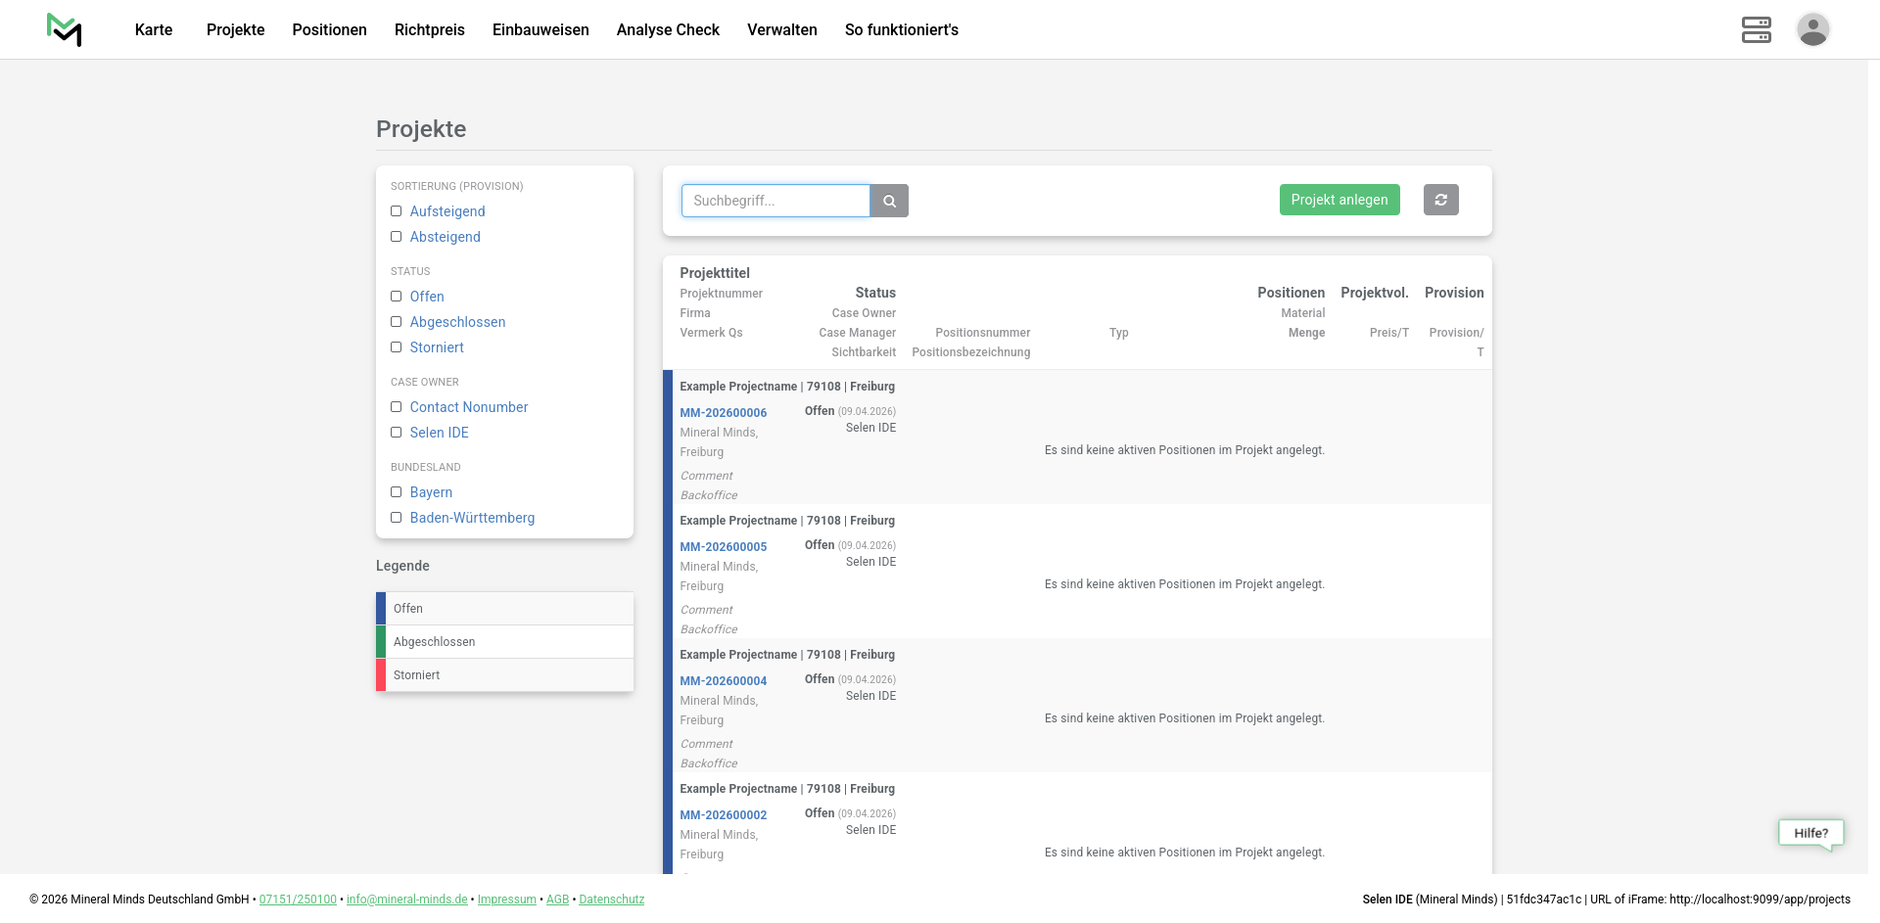Focus the Suchbegriff search field
Image resolution: width=1880 pixels, height=923 pixels.
pyautogui.click(x=775, y=201)
